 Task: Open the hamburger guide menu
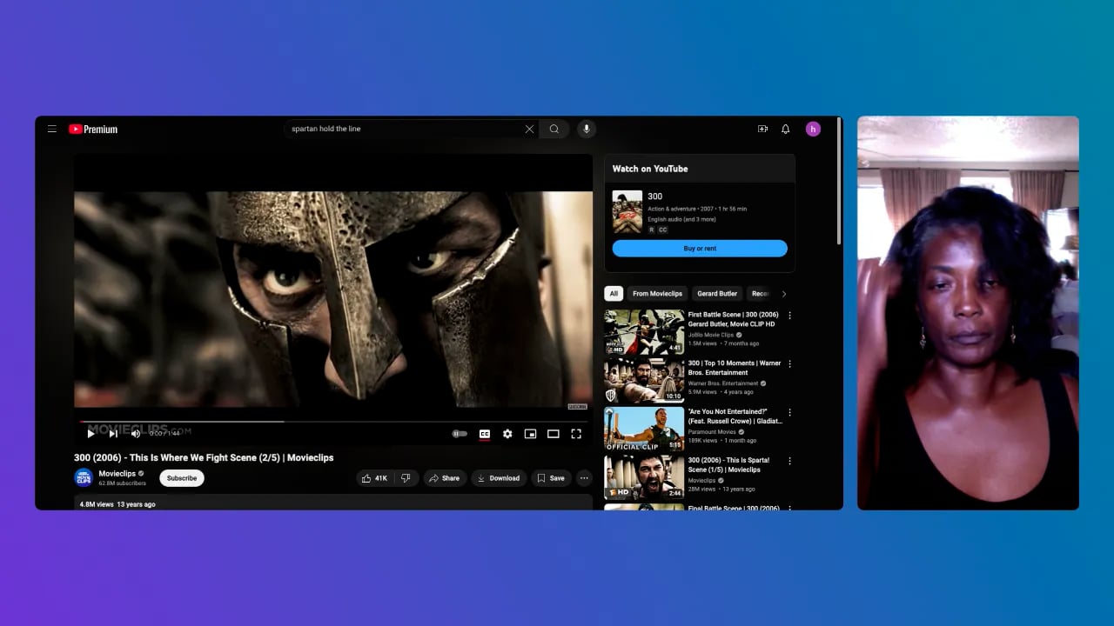pos(52,129)
